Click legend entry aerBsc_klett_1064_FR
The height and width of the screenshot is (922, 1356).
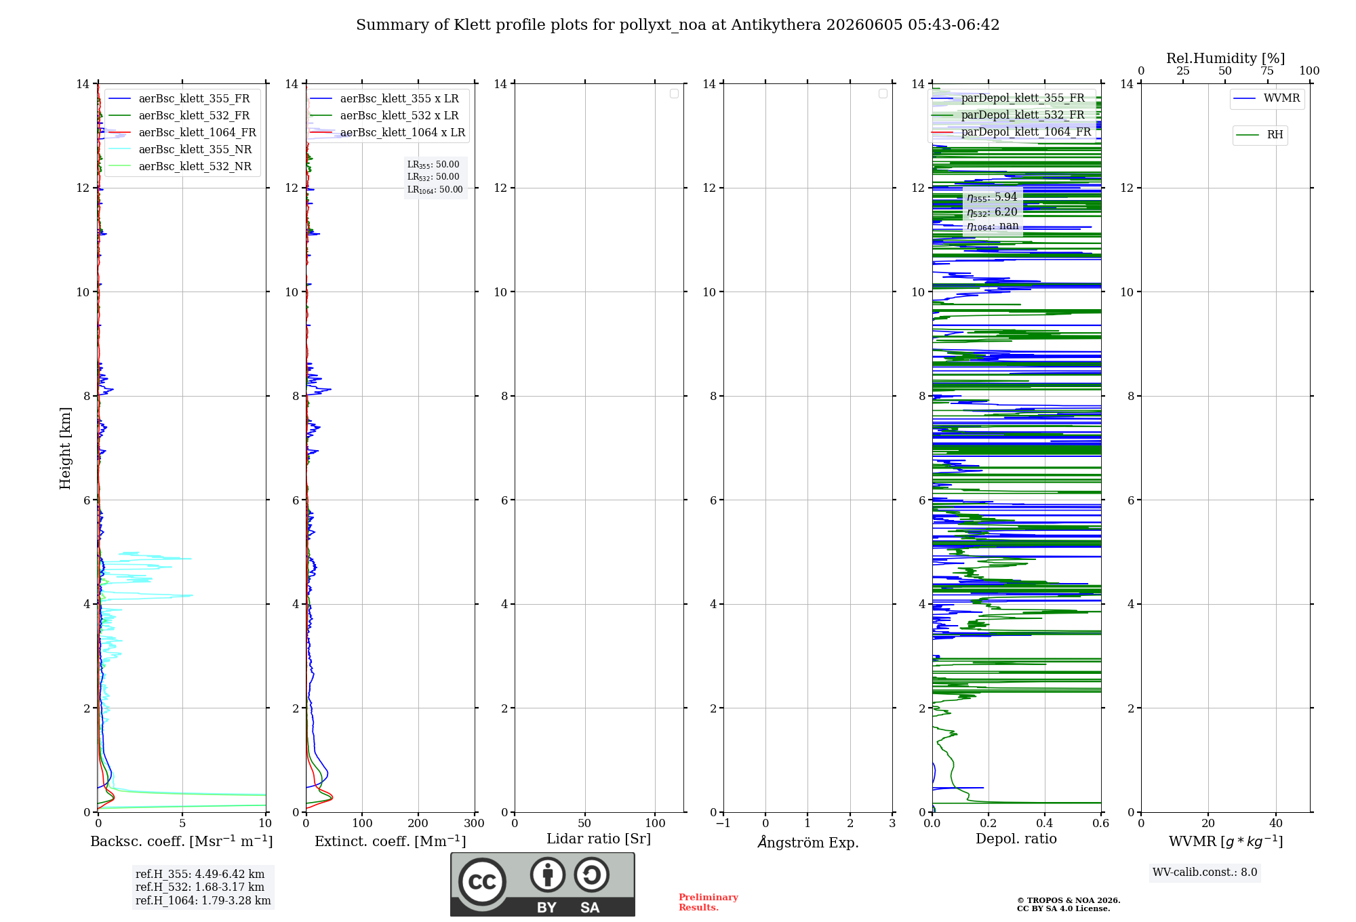coord(197,133)
